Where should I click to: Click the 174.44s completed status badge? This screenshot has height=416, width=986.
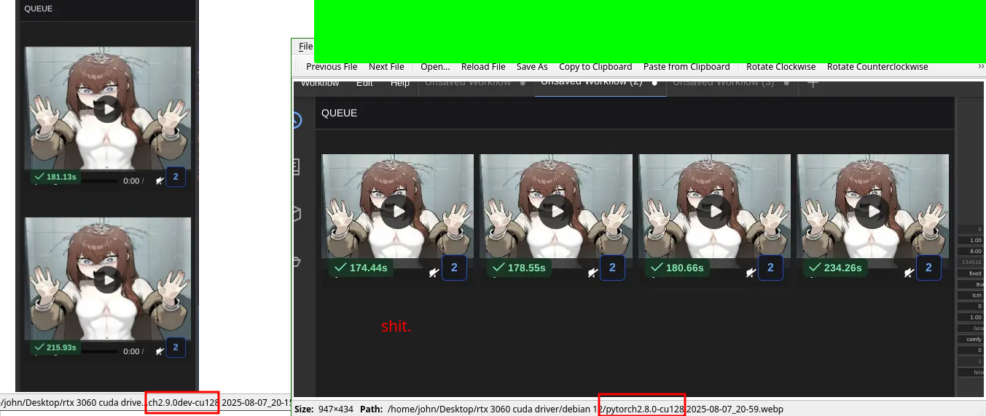coord(360,268)
